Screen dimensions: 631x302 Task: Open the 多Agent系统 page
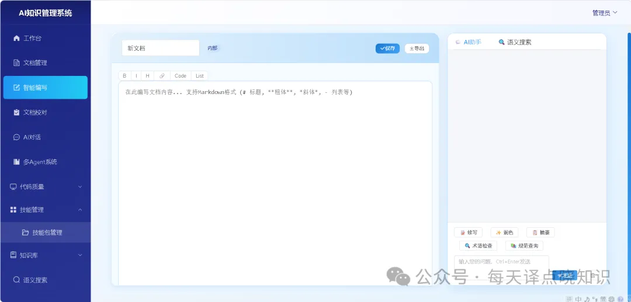pyautogui.click(x=45, y=162)
